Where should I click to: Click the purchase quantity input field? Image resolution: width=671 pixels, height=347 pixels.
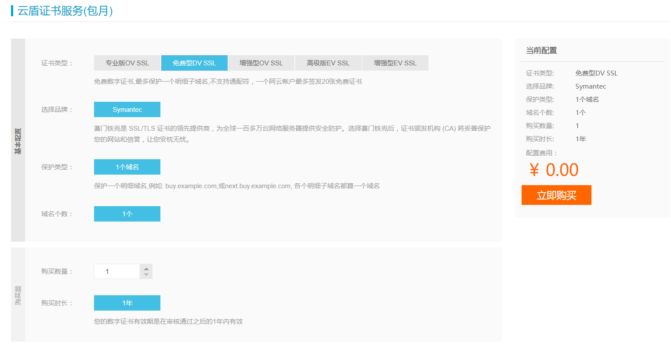pyautogui.click(x=117, y=272)
